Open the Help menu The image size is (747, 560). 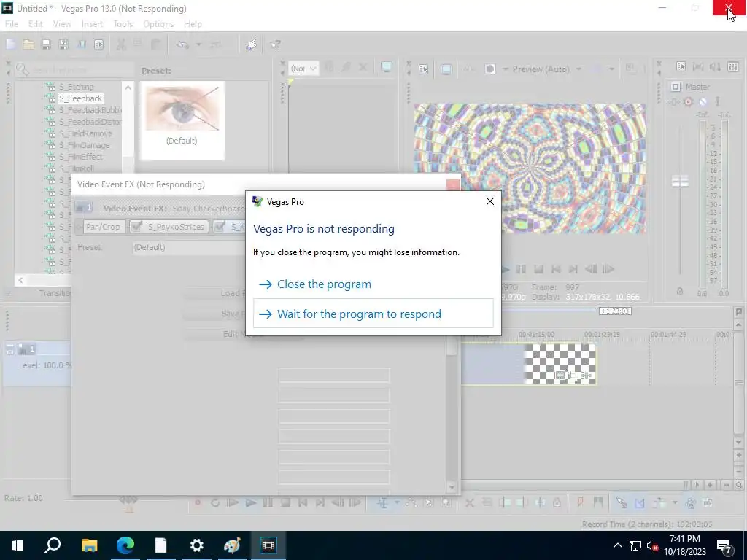pos(193,24)
